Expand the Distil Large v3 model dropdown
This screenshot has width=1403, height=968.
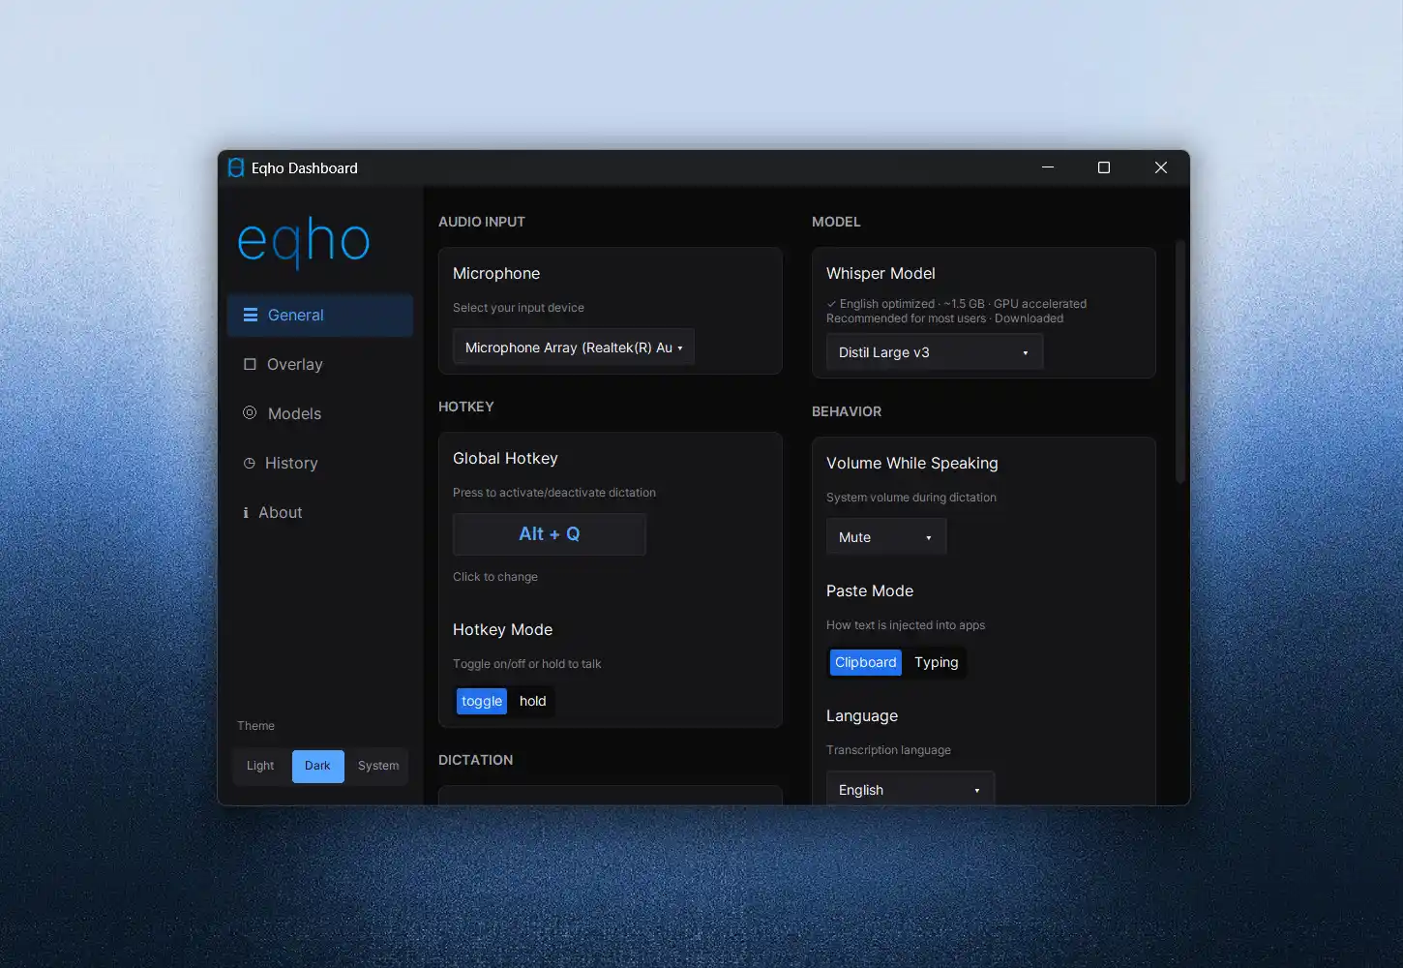click(935, 352)
